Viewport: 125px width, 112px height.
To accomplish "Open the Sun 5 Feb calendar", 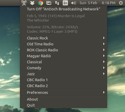I will point(88,3).
